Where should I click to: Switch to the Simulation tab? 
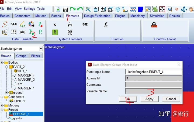[157, 16]
